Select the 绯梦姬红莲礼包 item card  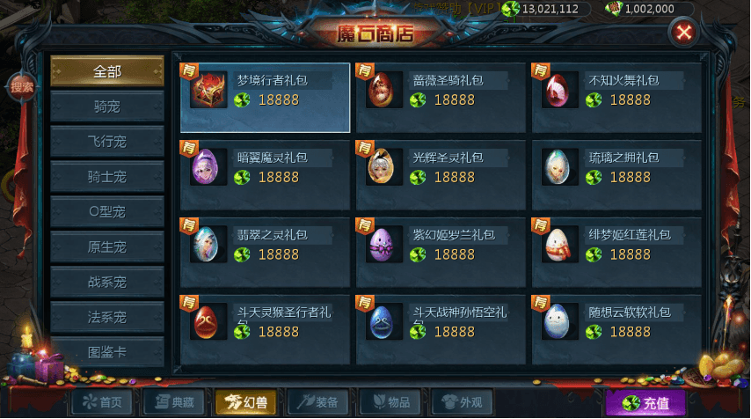(x=617, y=252)
